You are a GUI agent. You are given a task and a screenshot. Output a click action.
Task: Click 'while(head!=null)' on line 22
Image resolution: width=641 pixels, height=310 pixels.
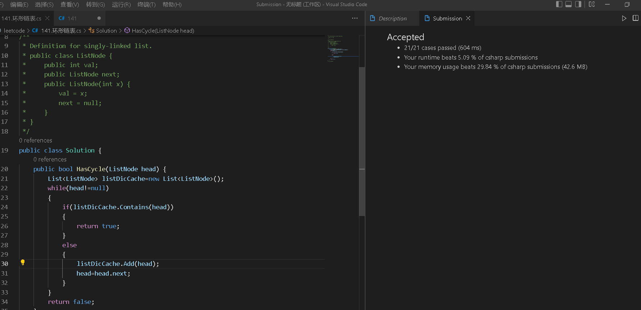[x=78, y=188]
